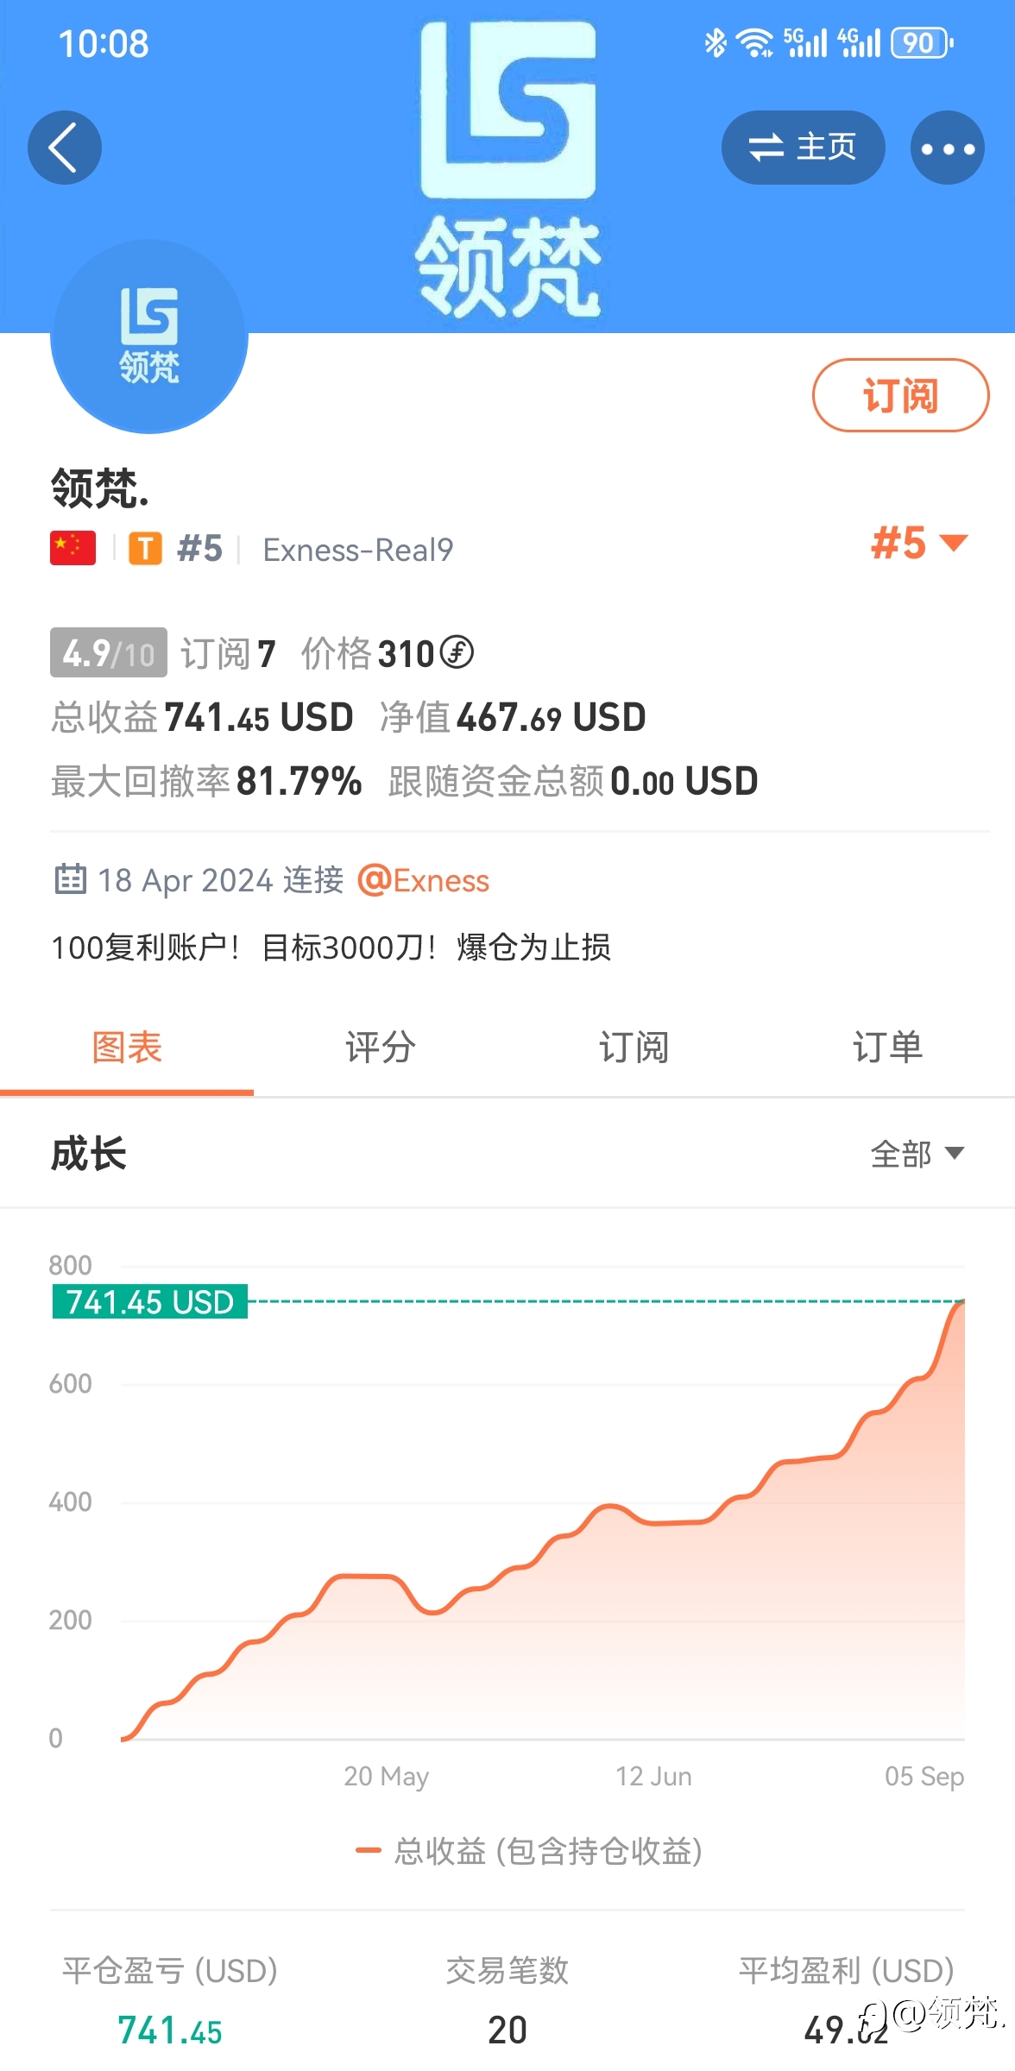Tap the back arrow button
Image resolution: width=1015 pixels, height=2071 pixels.
pyautogui.click(x=65, y=148)
